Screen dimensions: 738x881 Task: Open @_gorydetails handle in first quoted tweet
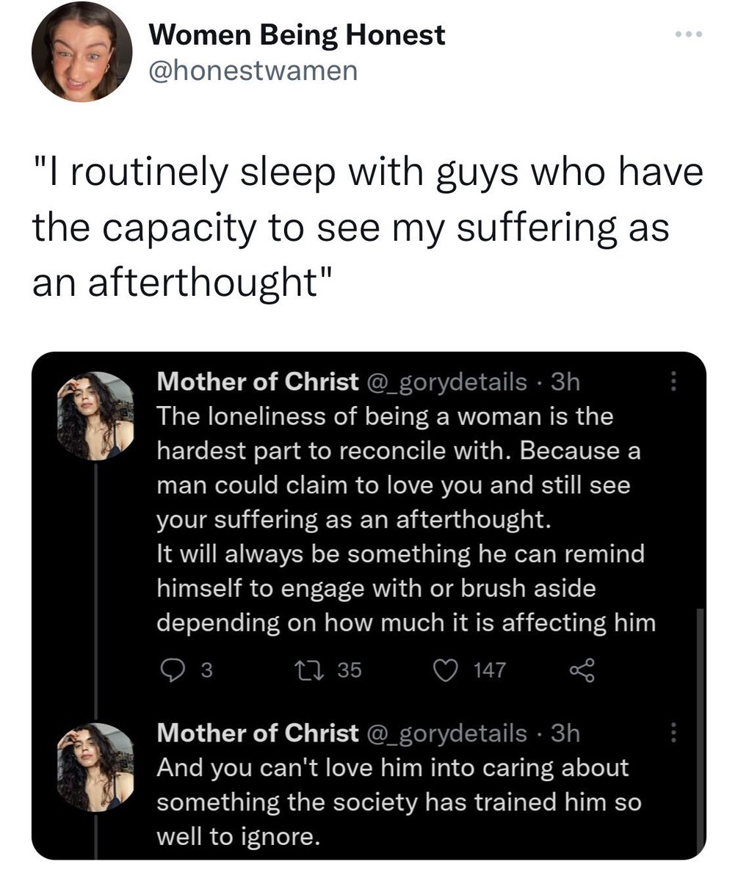point(446,383)
